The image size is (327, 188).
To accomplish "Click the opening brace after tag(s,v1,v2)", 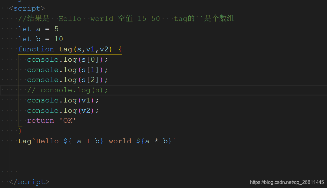I will pos(120,49).
